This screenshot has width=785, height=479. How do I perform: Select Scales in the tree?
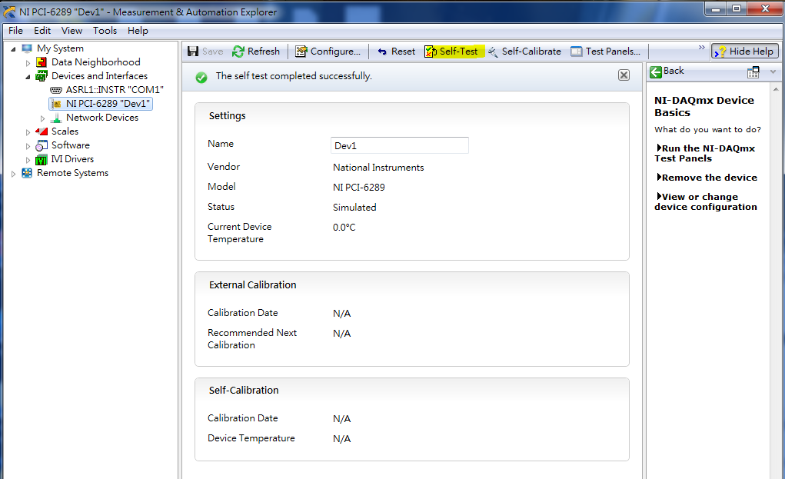[x=65, y=131]
